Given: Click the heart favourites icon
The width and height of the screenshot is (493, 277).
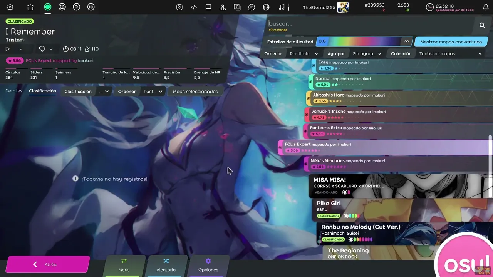Looking at the screenshot, I should click(x=42, y=49).
